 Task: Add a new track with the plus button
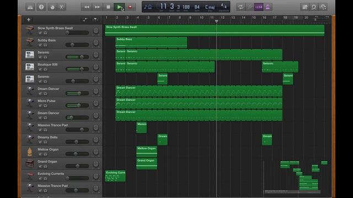click(29, 20)
